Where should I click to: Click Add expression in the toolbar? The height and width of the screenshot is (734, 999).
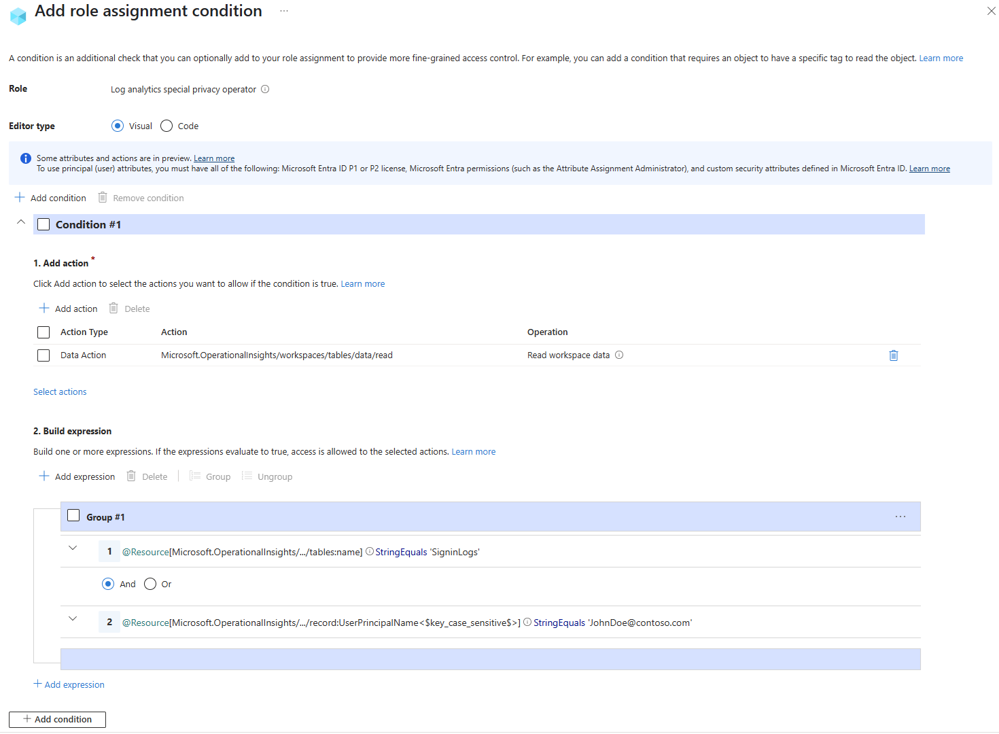[77, 476]
